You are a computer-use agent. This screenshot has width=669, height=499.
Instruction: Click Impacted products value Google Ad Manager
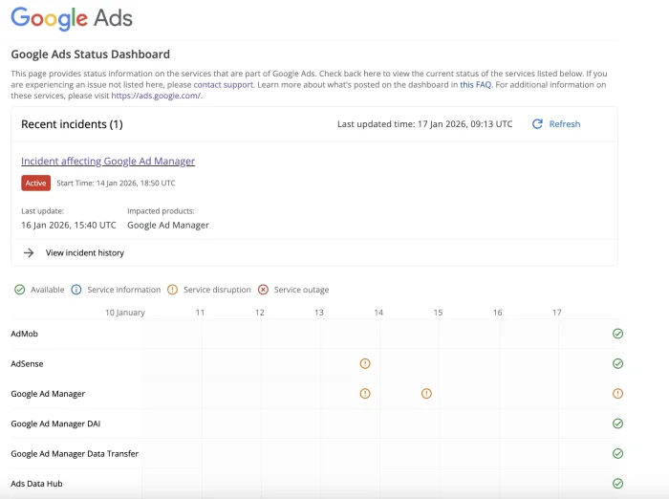(x=168, y=225)
